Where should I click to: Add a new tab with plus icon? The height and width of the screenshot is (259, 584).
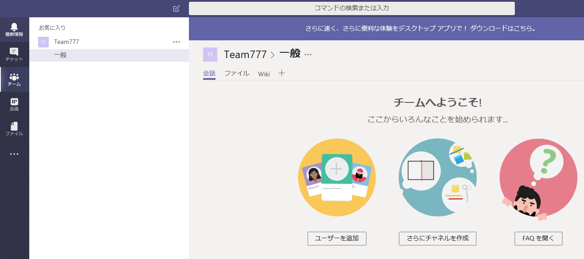(x=282, y=74)
